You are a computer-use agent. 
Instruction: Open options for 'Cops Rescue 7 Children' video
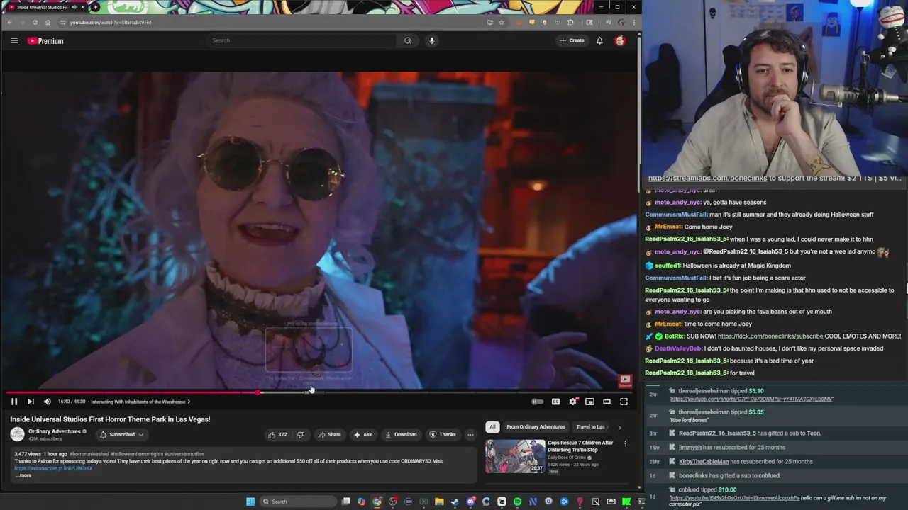click(x=625, y=444)
